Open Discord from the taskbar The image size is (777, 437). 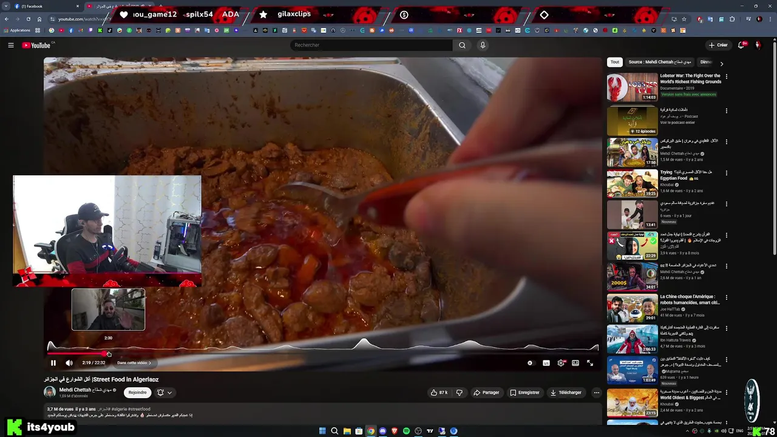(382, 431)
